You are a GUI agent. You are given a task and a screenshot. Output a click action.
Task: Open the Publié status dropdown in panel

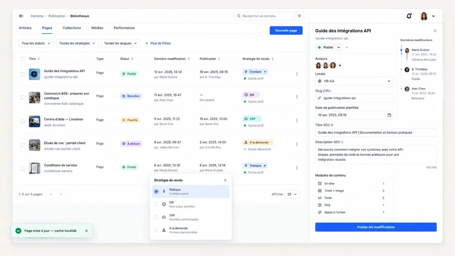pyautogui.click(x=329, y=47)
